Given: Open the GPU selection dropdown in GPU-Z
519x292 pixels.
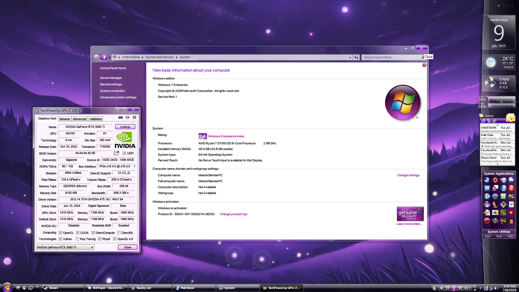Looking at the screenshot, I should (x=65, y=247).
